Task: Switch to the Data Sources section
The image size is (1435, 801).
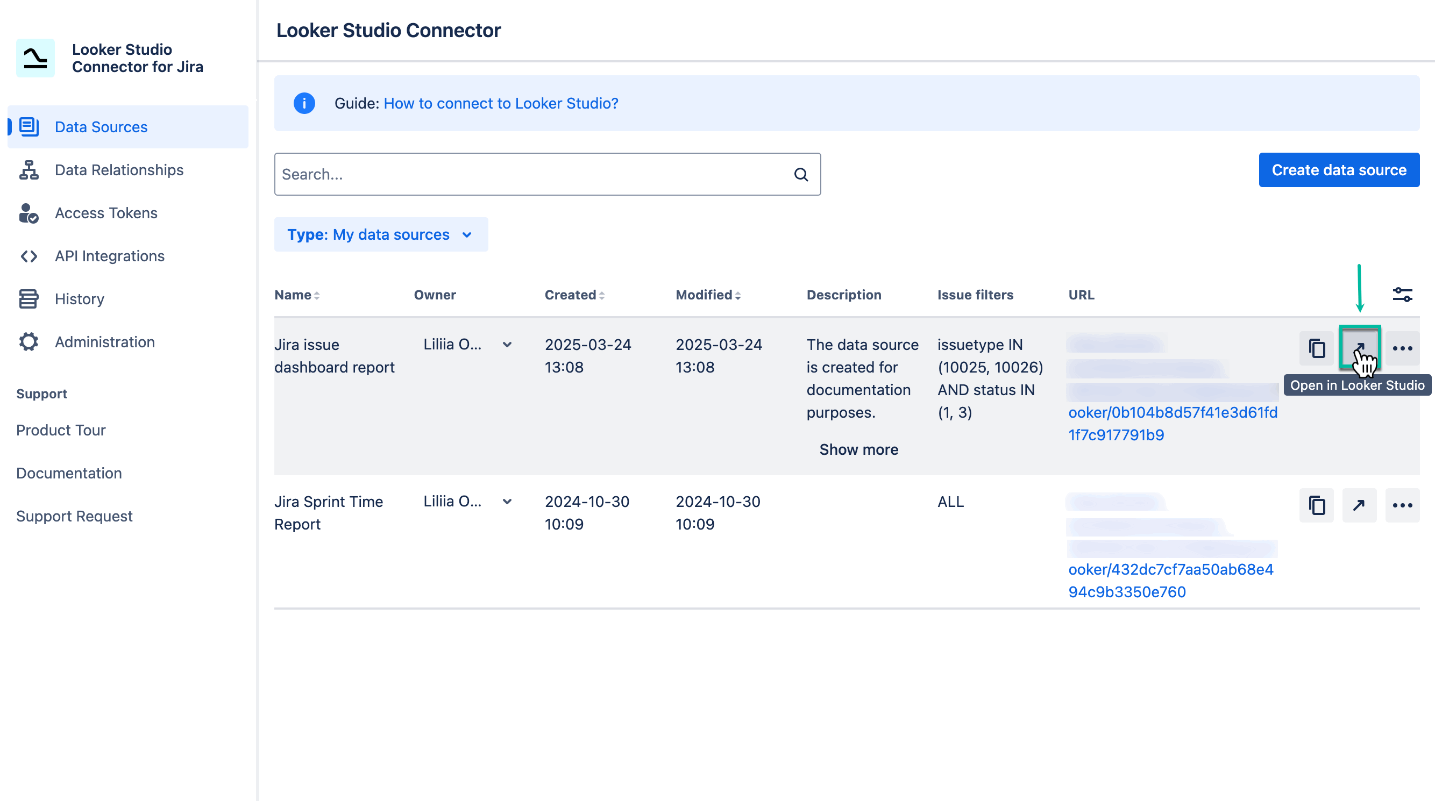Action: tap(101, 126)
